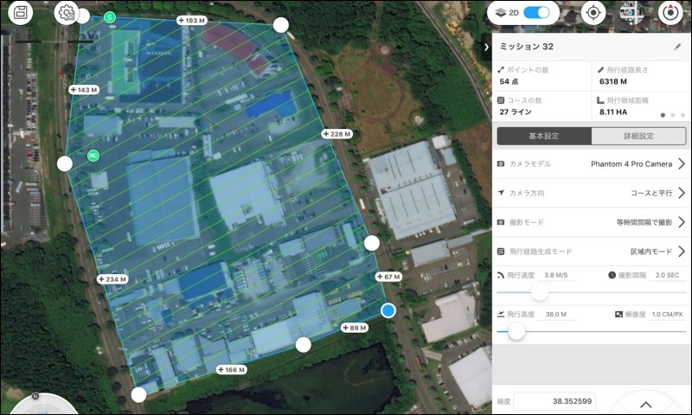Collapse the mission panel with side chevron

(486, 47)
